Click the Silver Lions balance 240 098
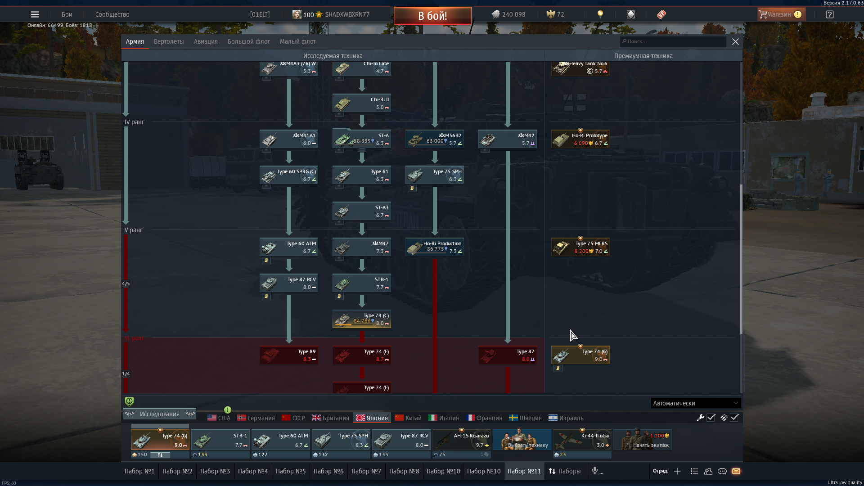The height and width of the screenshot is (486, 864). coord(508,14)
